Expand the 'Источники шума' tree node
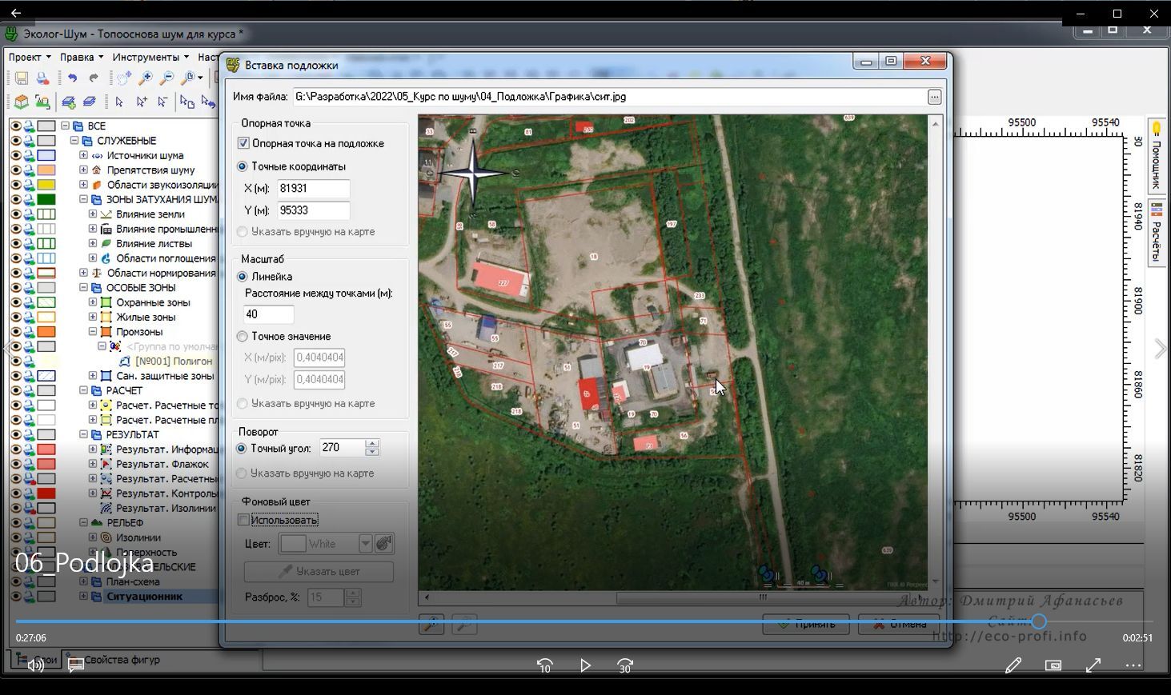 (83, 155)
